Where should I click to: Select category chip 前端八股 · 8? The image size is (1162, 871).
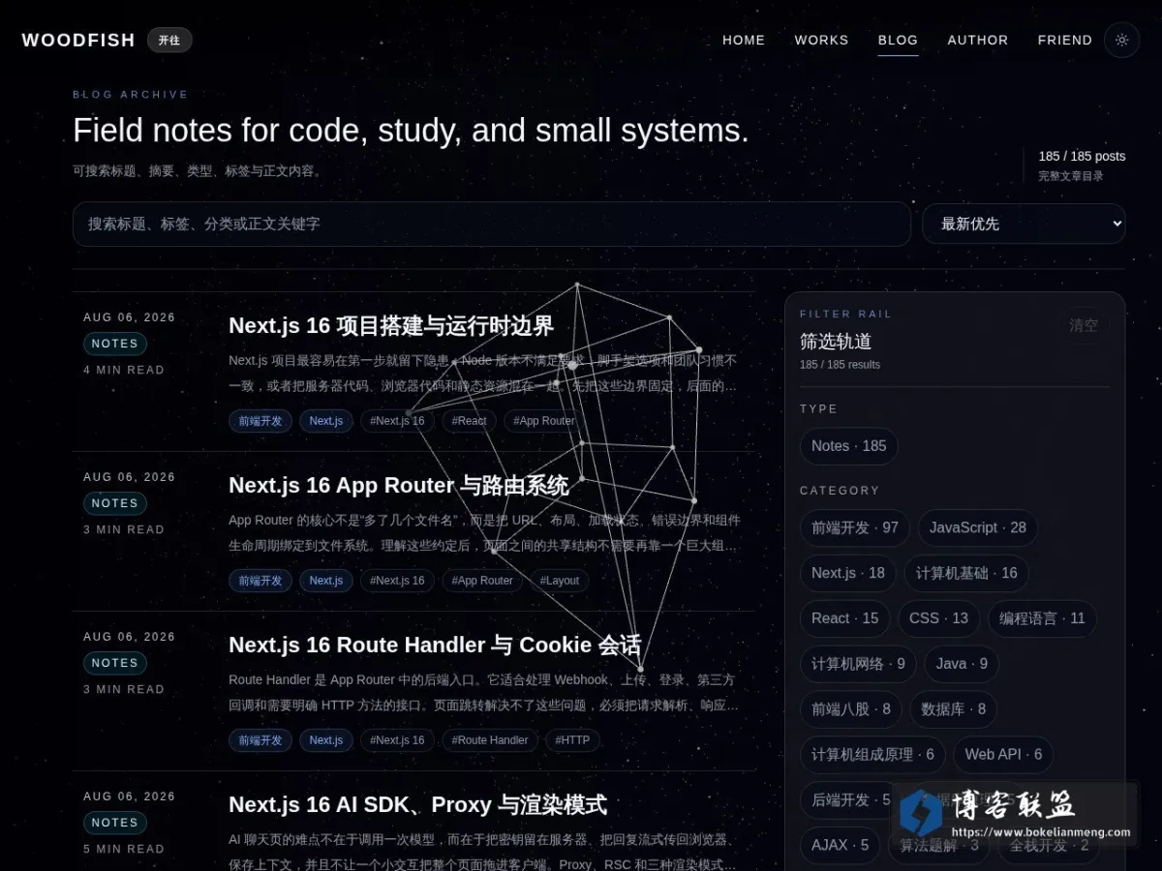851,709
